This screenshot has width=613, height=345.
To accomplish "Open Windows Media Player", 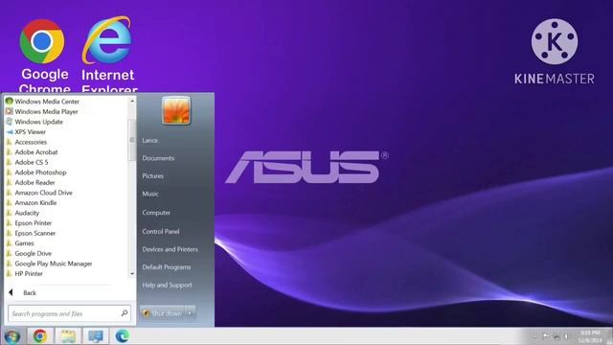I will (x=42, y=111).
